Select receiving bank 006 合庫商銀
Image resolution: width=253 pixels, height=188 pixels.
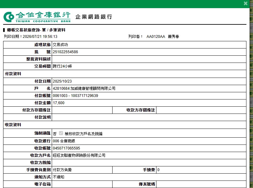[64, 141]
